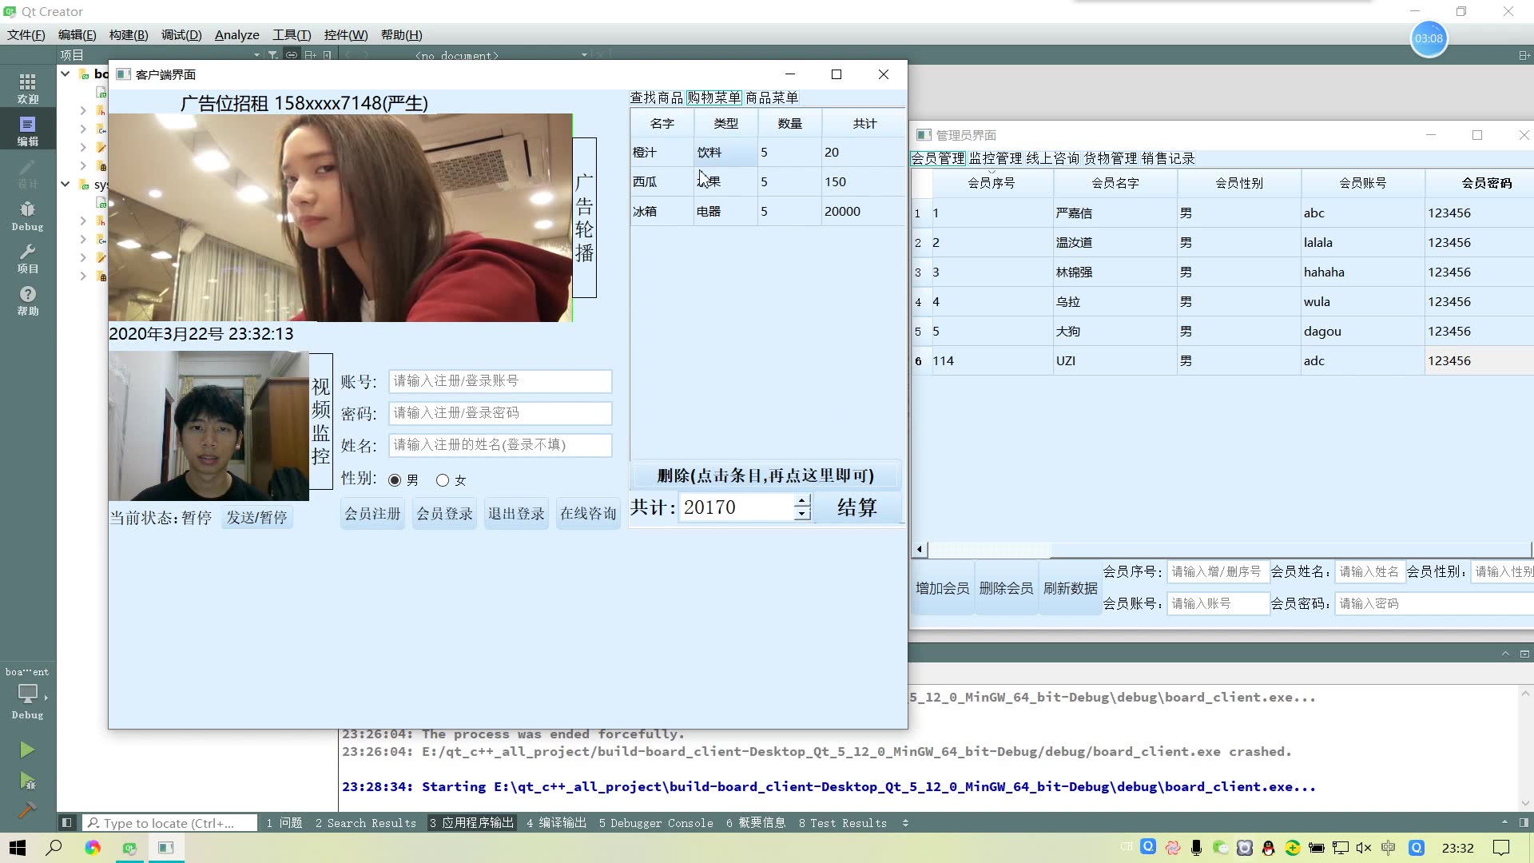1534x863 pixels.
Task: Collapse the sys project tree root
Action: 65,184
